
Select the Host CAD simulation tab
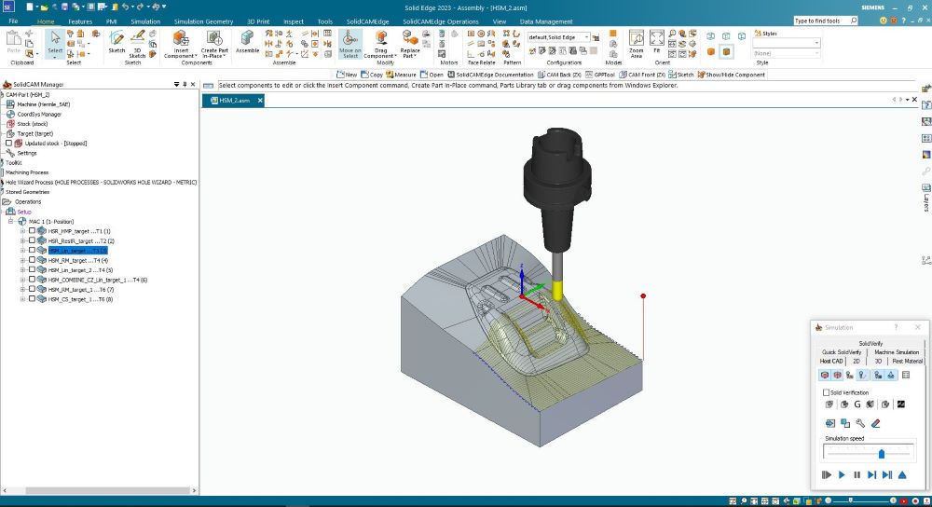[831, 361]
